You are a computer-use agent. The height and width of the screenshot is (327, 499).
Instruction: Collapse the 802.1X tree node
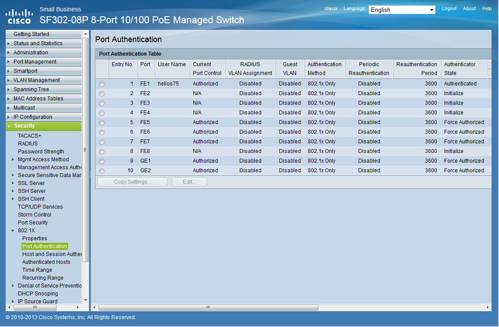pyautogui.click(x=13, y=231)
